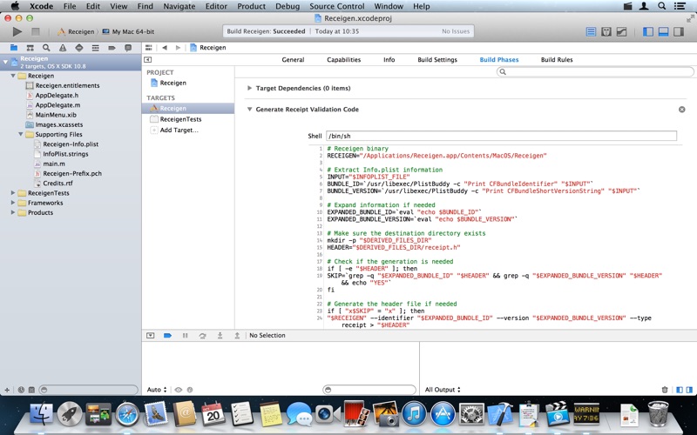Show only recently edited files

21,390
